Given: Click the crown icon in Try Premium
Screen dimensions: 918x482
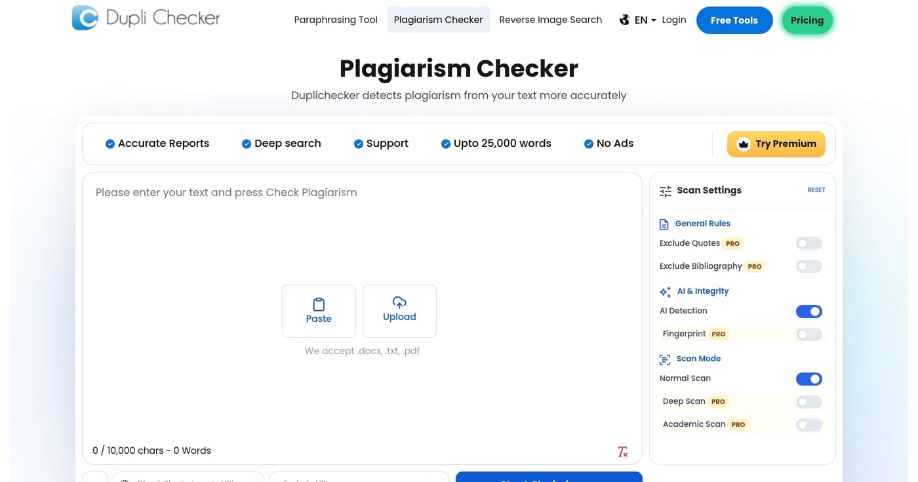Looking at the screenshot, I should click(x=743, y=144).
